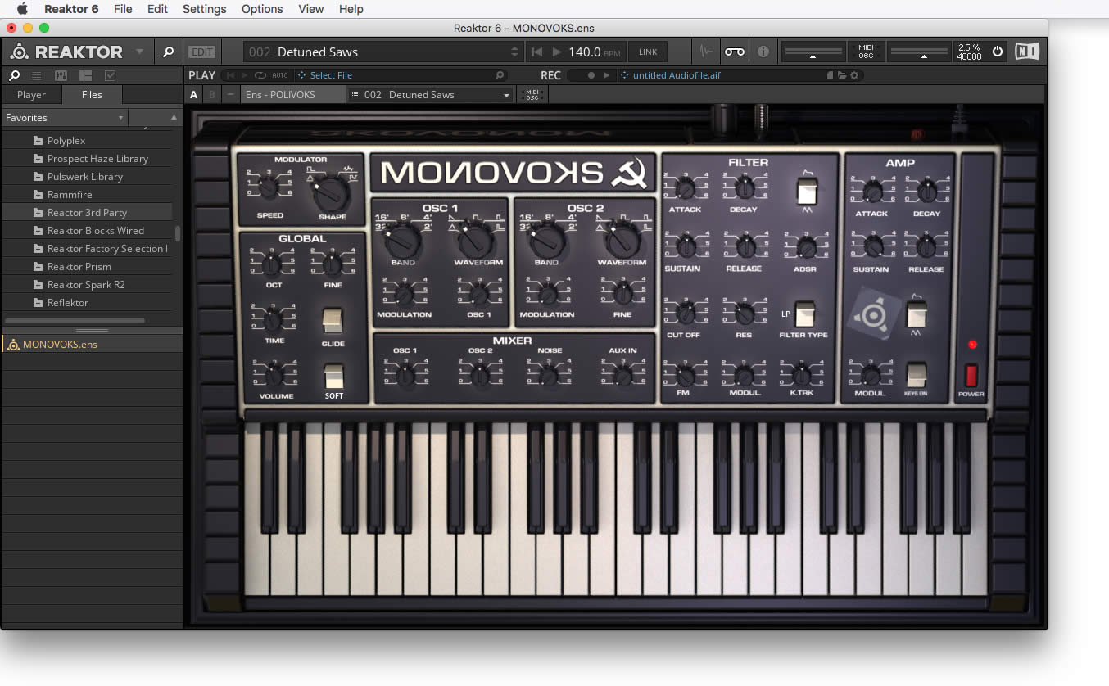1109x686 pixels.
Task: Toggle the SOFT switch in the Global section
Action: click(333, 378)
